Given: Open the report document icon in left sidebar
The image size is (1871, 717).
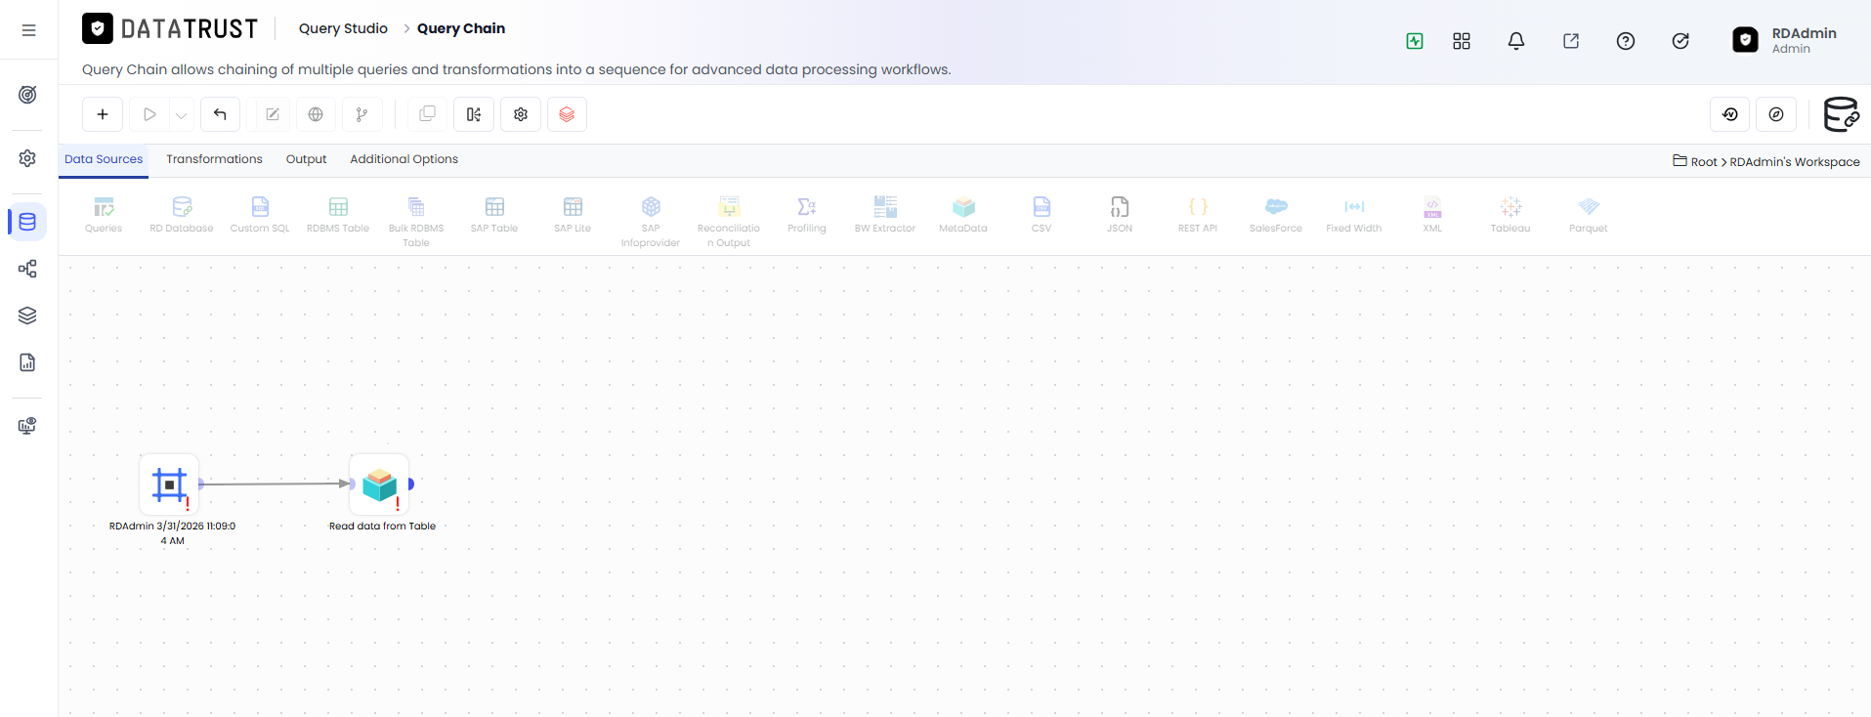Looking at the screenshot, I should point(28,362).
